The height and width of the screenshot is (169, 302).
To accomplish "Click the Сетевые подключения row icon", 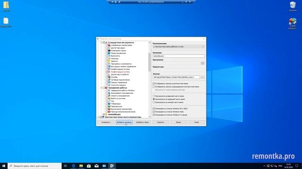I will [x=109, y=80].
